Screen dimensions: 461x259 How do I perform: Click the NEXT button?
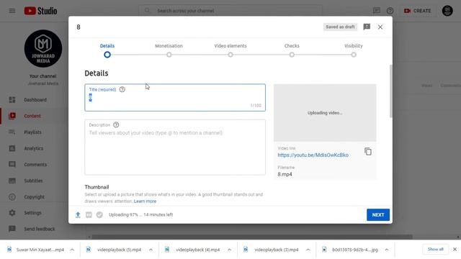377,214
